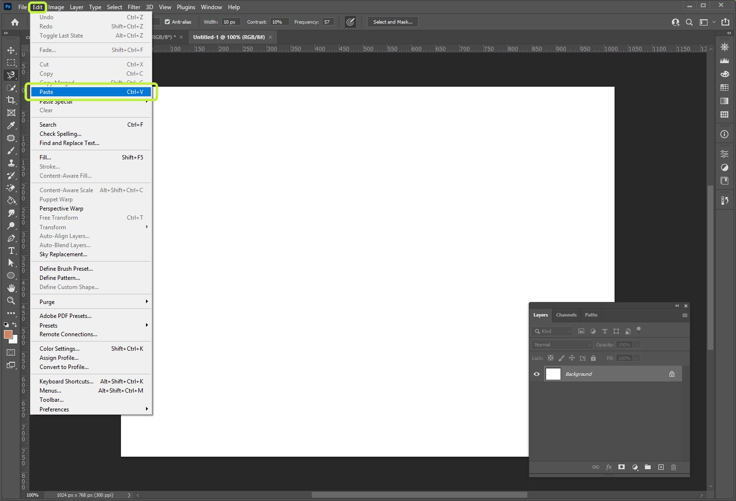Select the Hand tool
This screenshot has width=736, height=501.
11,288
